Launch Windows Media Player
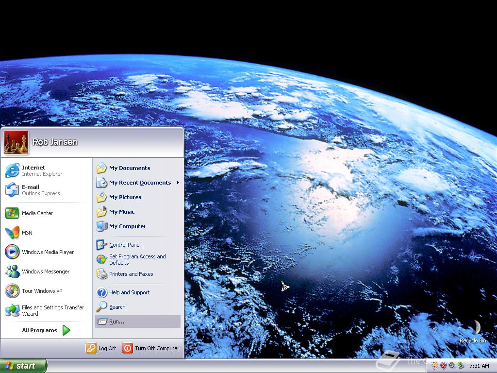 click(x=46, y=252)
